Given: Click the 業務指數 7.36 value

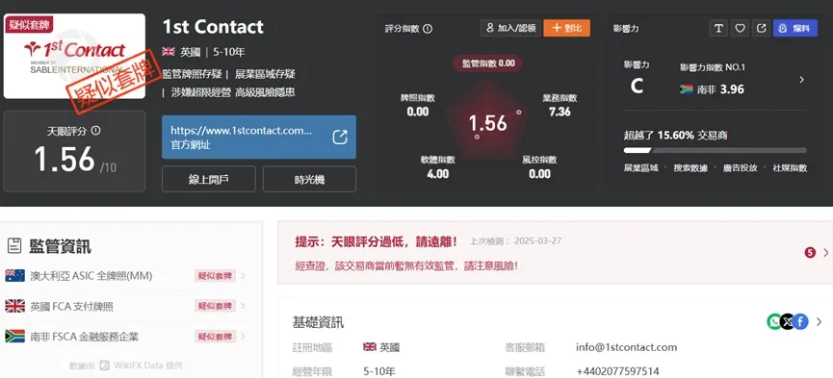Looking at the screenshot, I should click(560, 112).
